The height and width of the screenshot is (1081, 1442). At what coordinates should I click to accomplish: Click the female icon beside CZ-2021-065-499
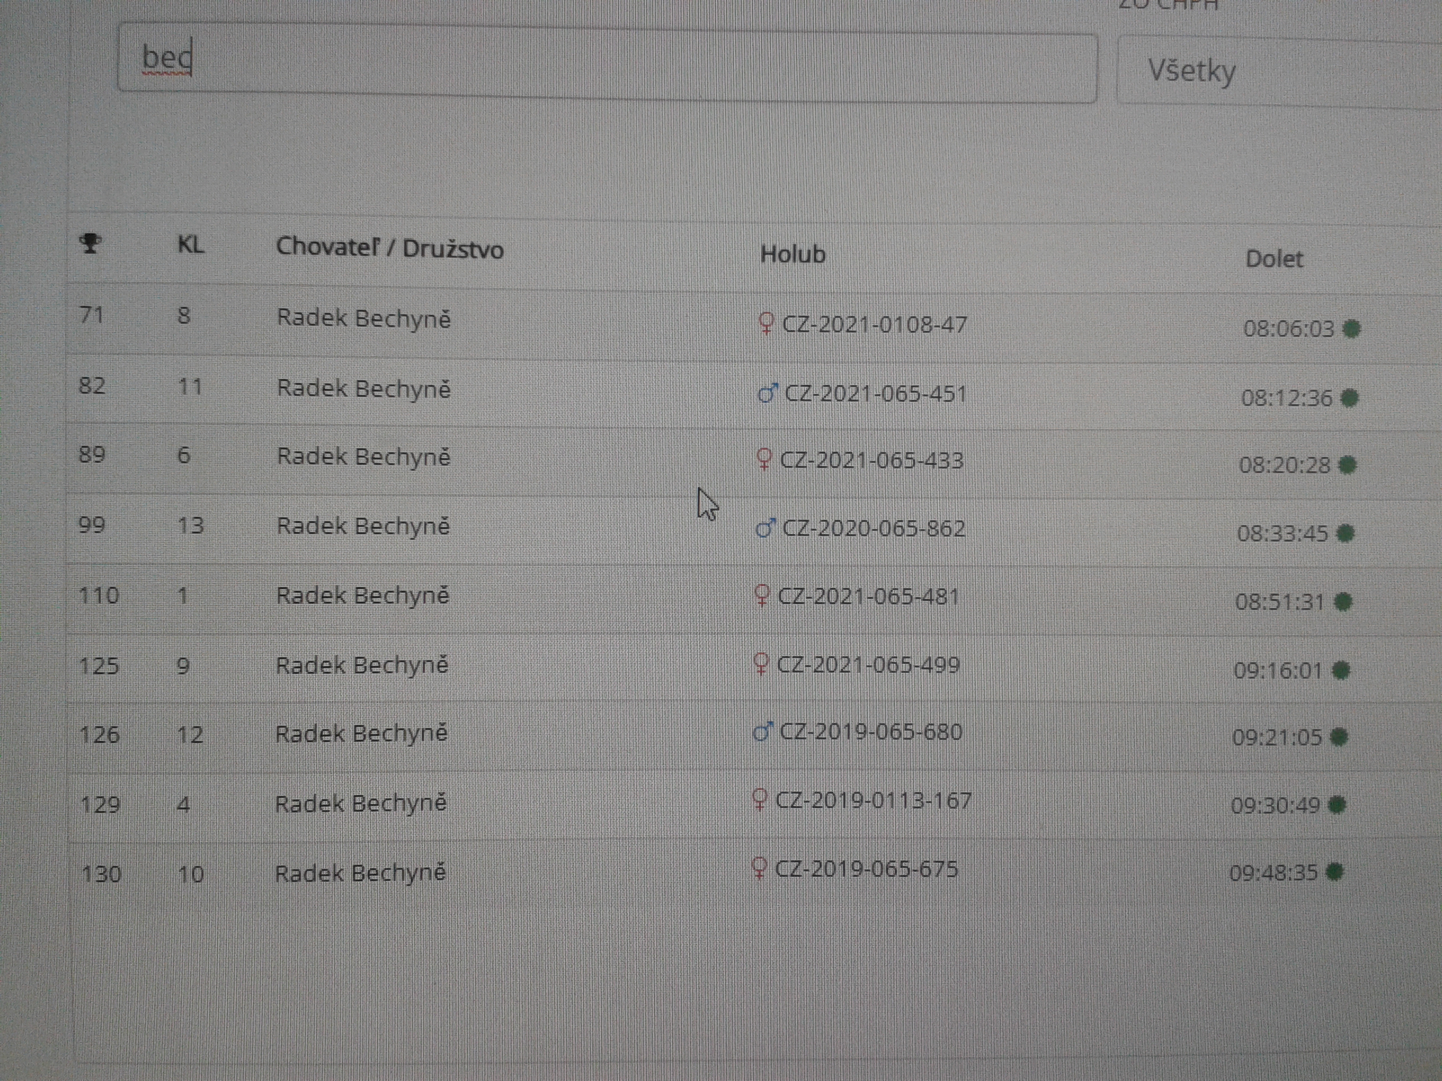tap(760, 664)
